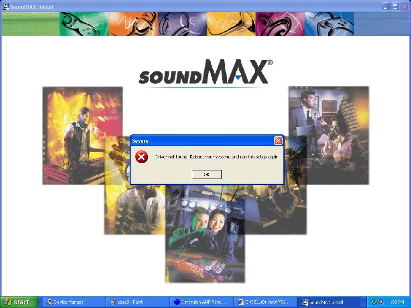The height and width of the screenshot is (308, 411).
Task: Click OK in the Severe error dialog
Action: (207, 174)
